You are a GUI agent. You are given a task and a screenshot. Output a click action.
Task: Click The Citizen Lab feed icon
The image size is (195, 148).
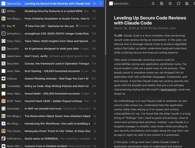pos(3,131)
